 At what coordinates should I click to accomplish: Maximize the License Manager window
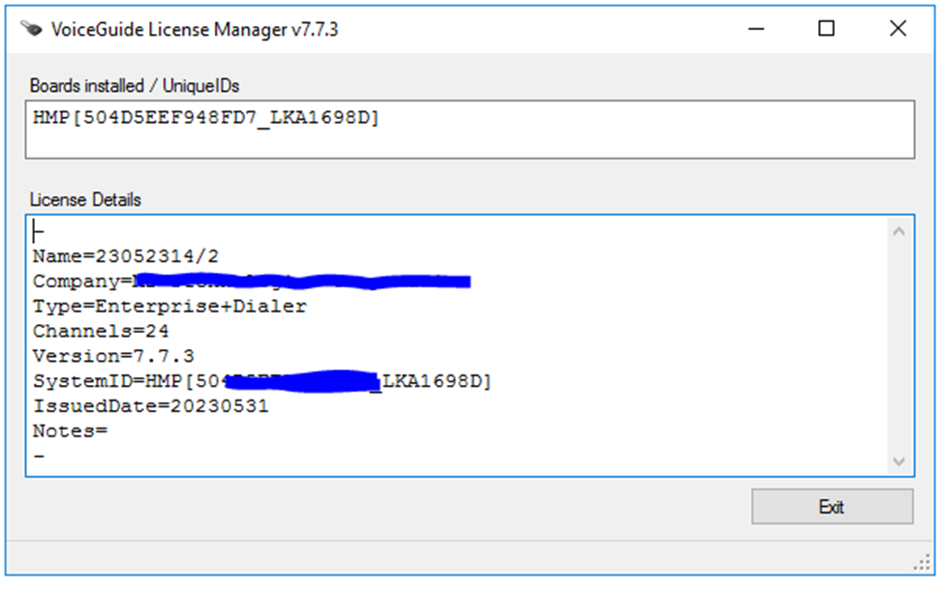point(826,29)
